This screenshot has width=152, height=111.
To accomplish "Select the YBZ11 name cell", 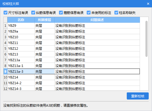I will pos(21,43).
